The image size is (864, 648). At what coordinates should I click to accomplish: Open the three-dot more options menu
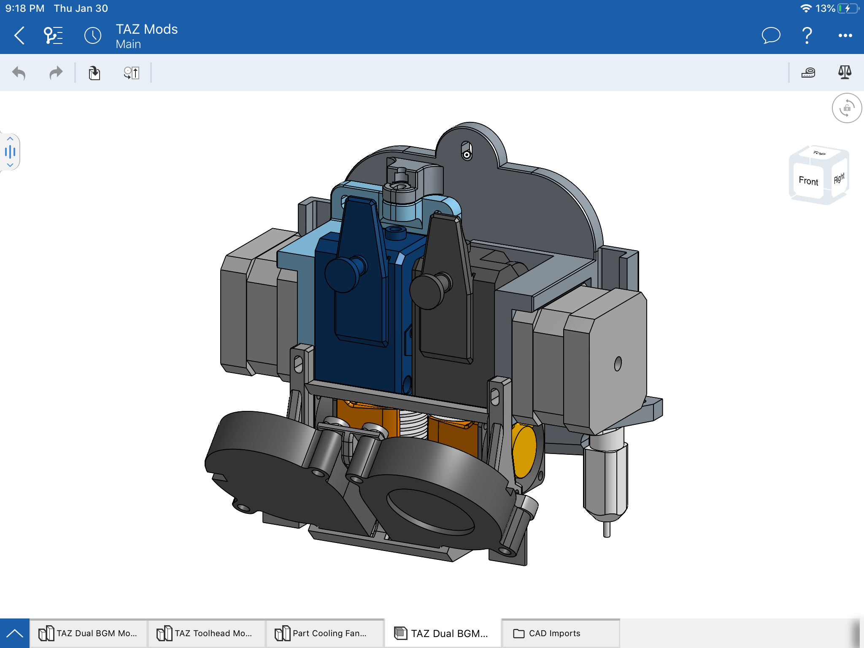click(x=845, y=35)
